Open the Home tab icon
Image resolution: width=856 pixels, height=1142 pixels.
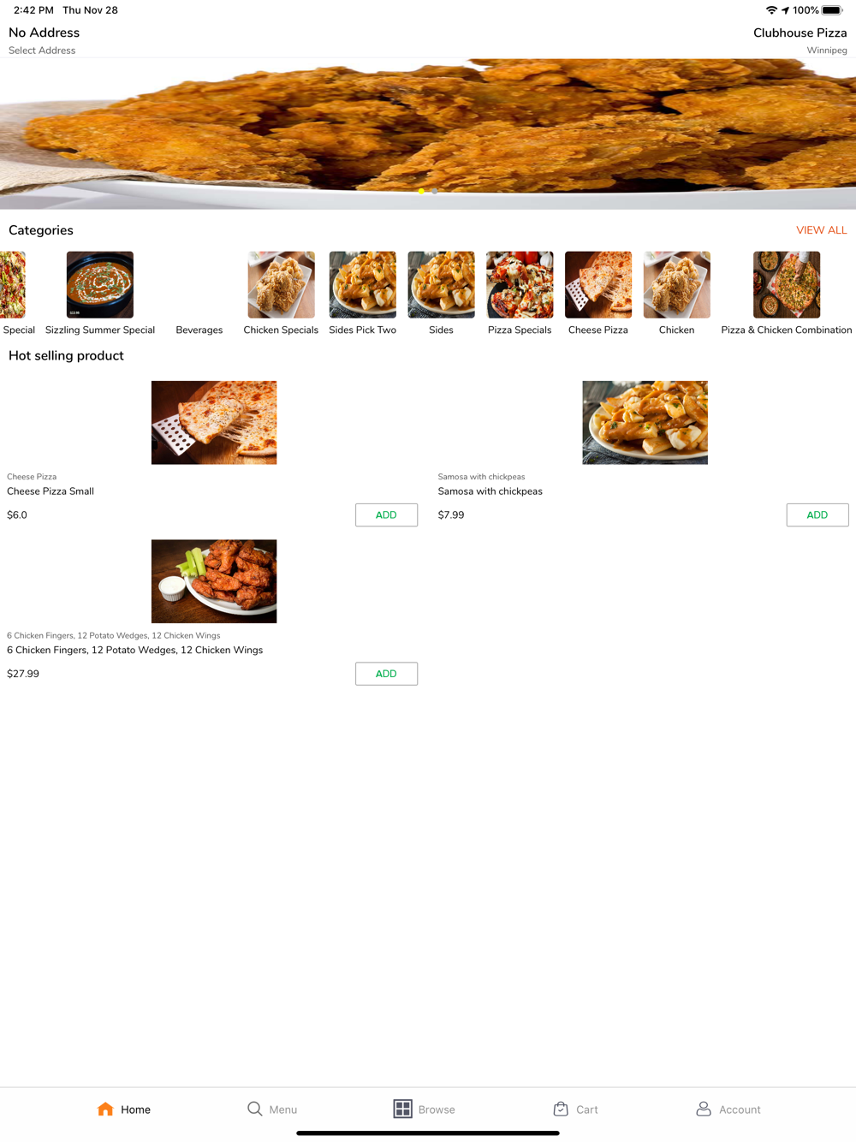click(x=105, y=1109)
